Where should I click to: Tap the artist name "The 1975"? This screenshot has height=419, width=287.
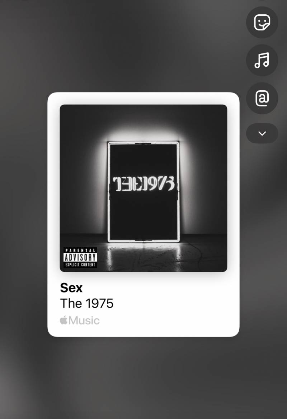87,304
